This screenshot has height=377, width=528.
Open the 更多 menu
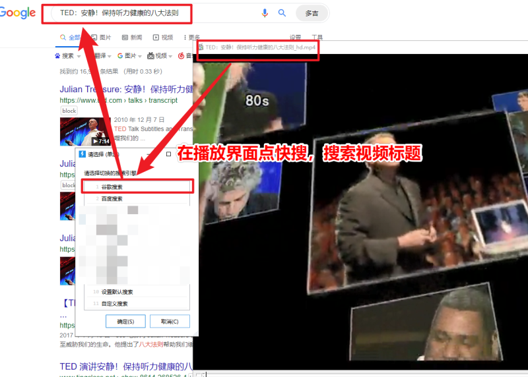pyautogui.click(x=191, y=38)
